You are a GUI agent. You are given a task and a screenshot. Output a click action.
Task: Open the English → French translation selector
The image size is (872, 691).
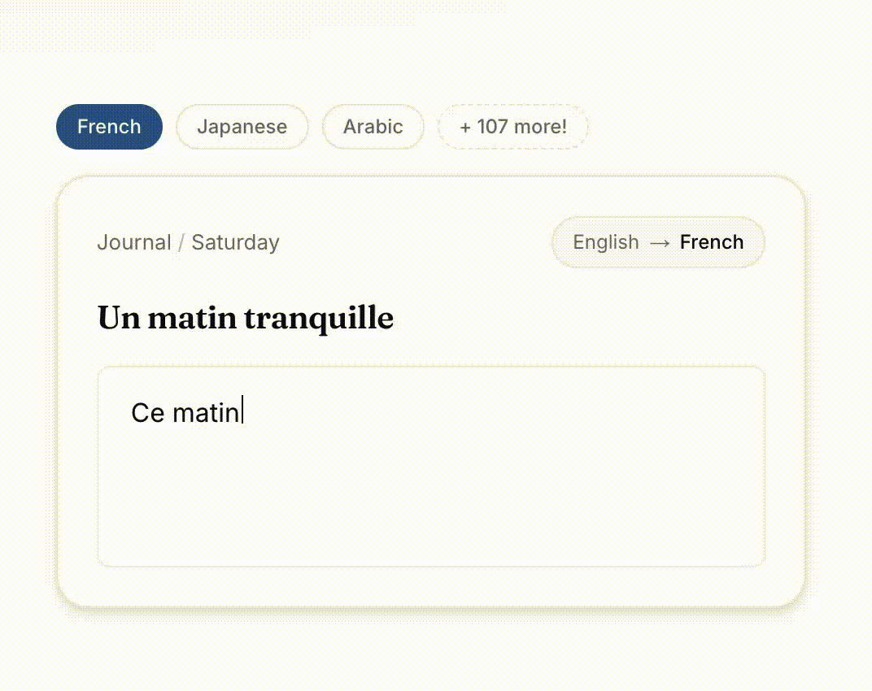pos(658,242)
